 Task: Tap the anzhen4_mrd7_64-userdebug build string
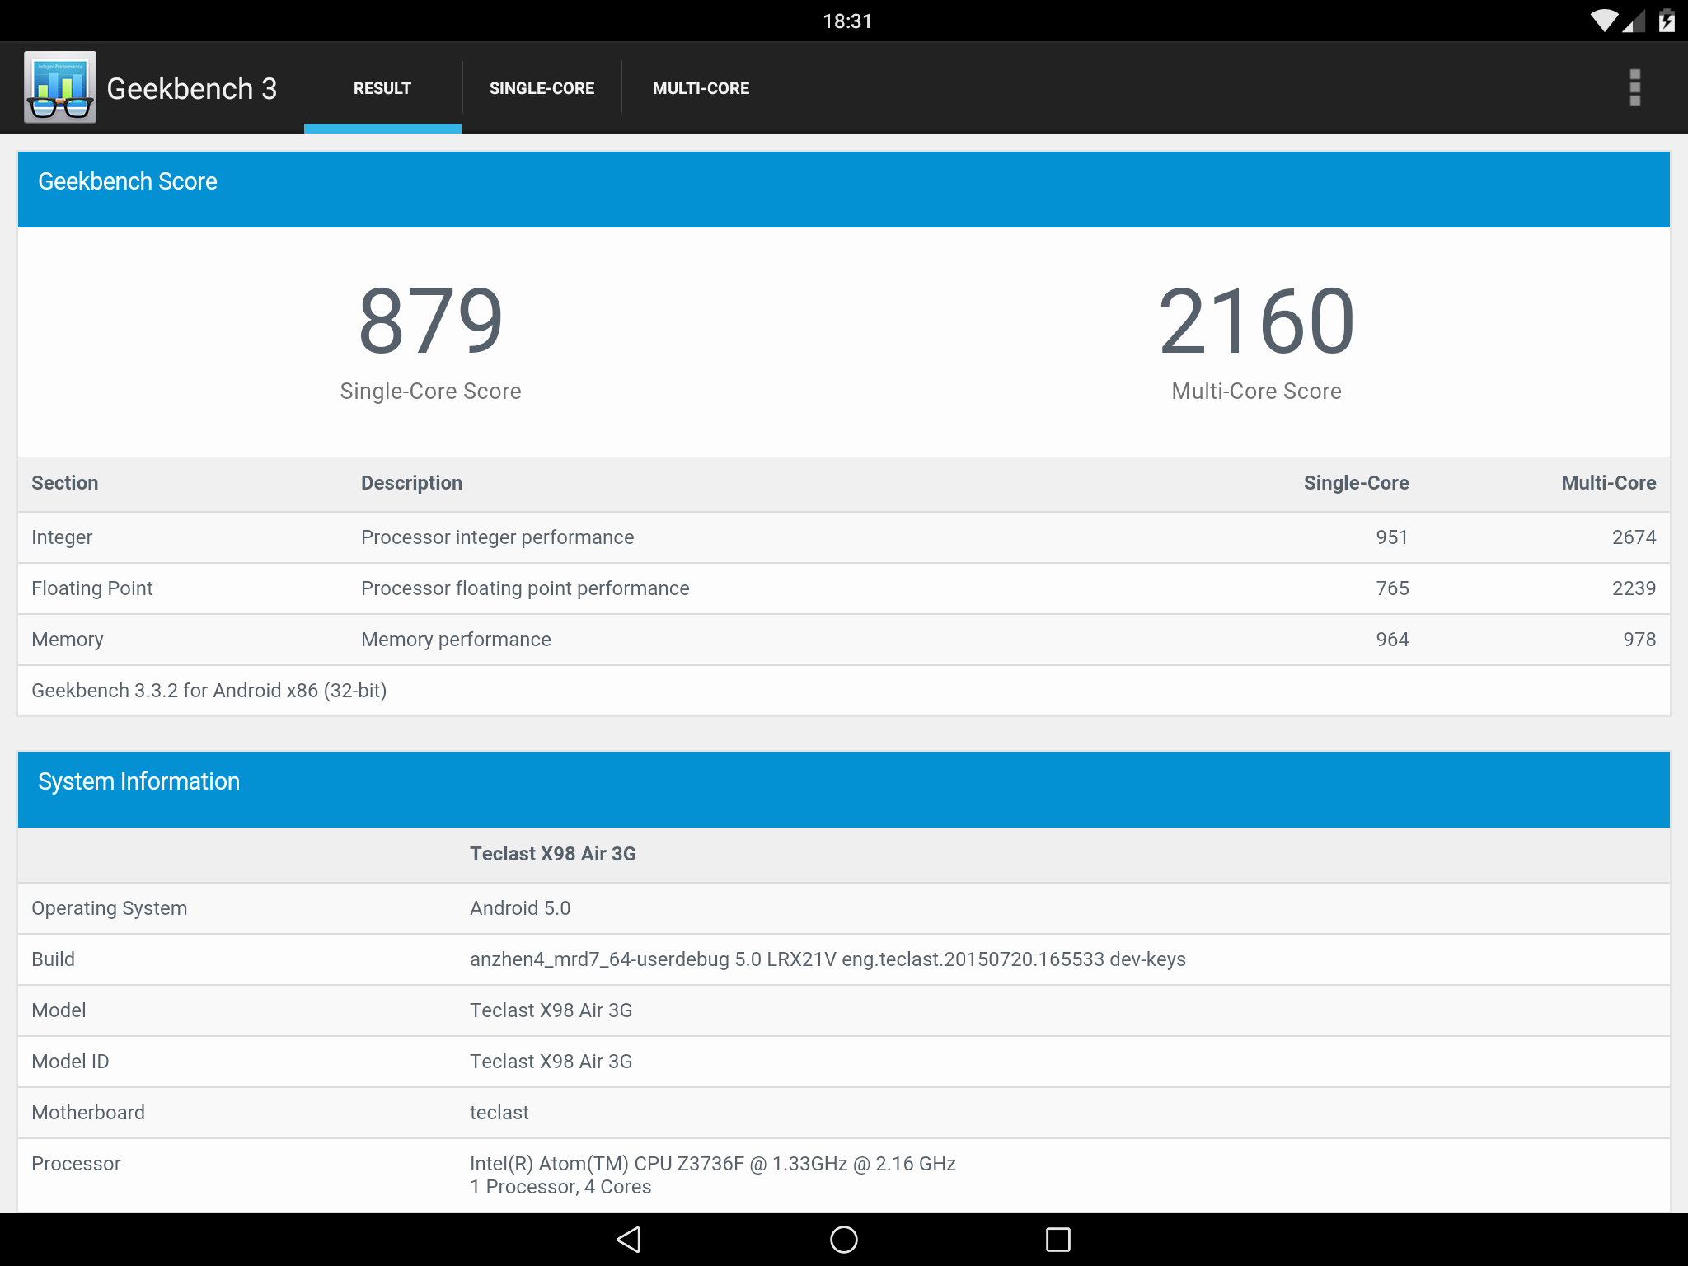[828, 959]
